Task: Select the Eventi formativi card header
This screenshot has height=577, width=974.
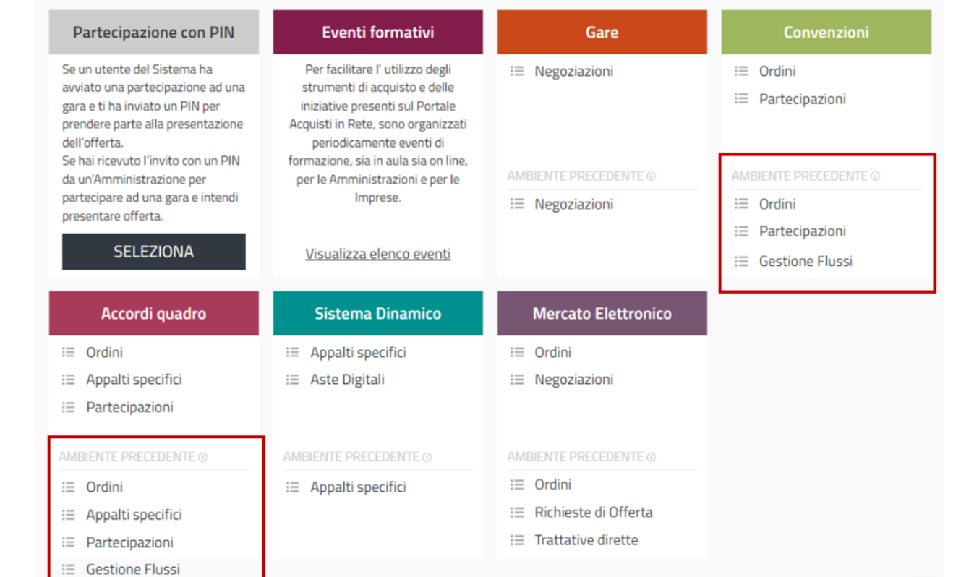Action: tap(377, 33)
